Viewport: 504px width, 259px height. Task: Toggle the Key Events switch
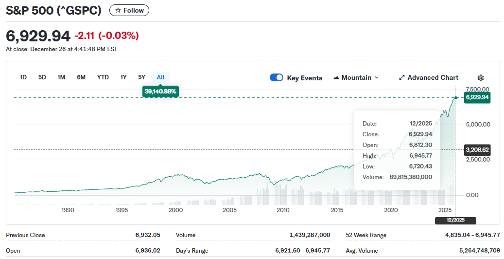tap(277, 78)
